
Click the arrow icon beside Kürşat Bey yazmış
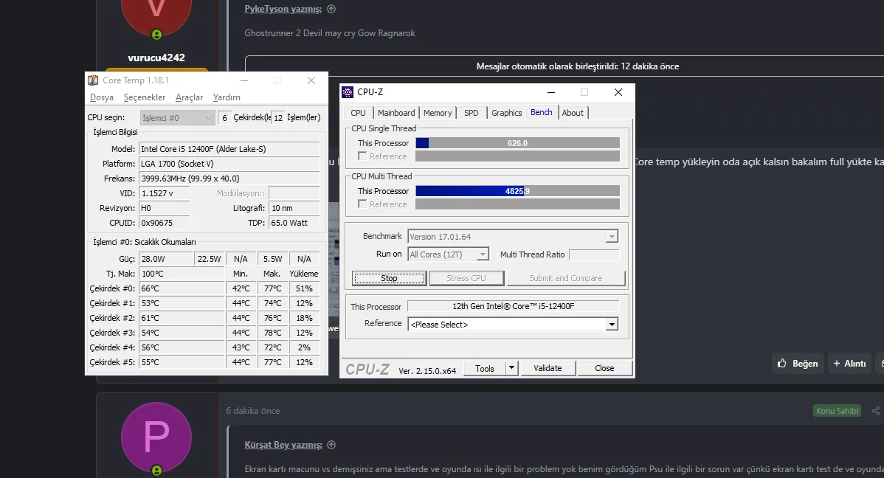pos(331,445)
